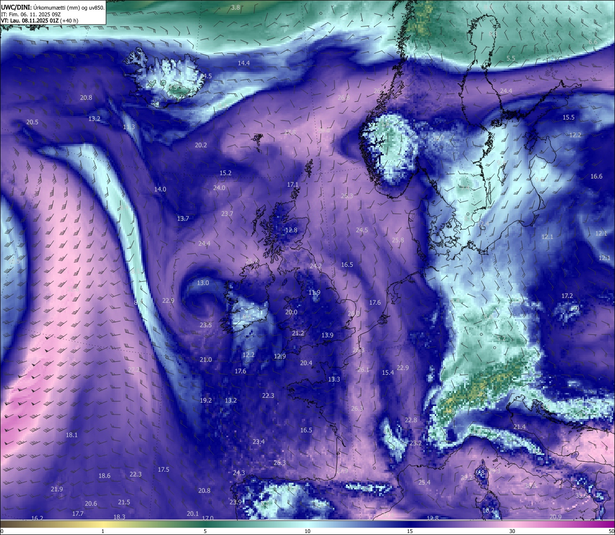Image resolution: width=615 pixels, height=535 pixels.
Task: Select the 15.2 value on the map
Action: [225, 173]
